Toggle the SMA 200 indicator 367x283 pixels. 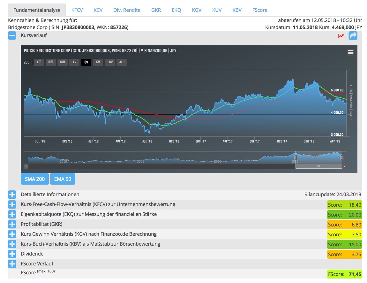(x=35, y=179)
